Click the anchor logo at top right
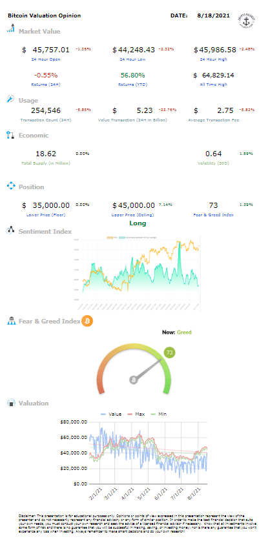 246,22
